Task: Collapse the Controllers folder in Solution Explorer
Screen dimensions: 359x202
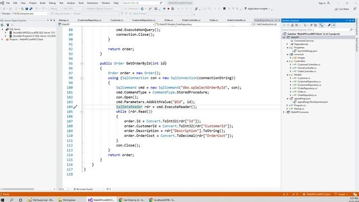Action: pyautogui.click(x=287, y=61)
